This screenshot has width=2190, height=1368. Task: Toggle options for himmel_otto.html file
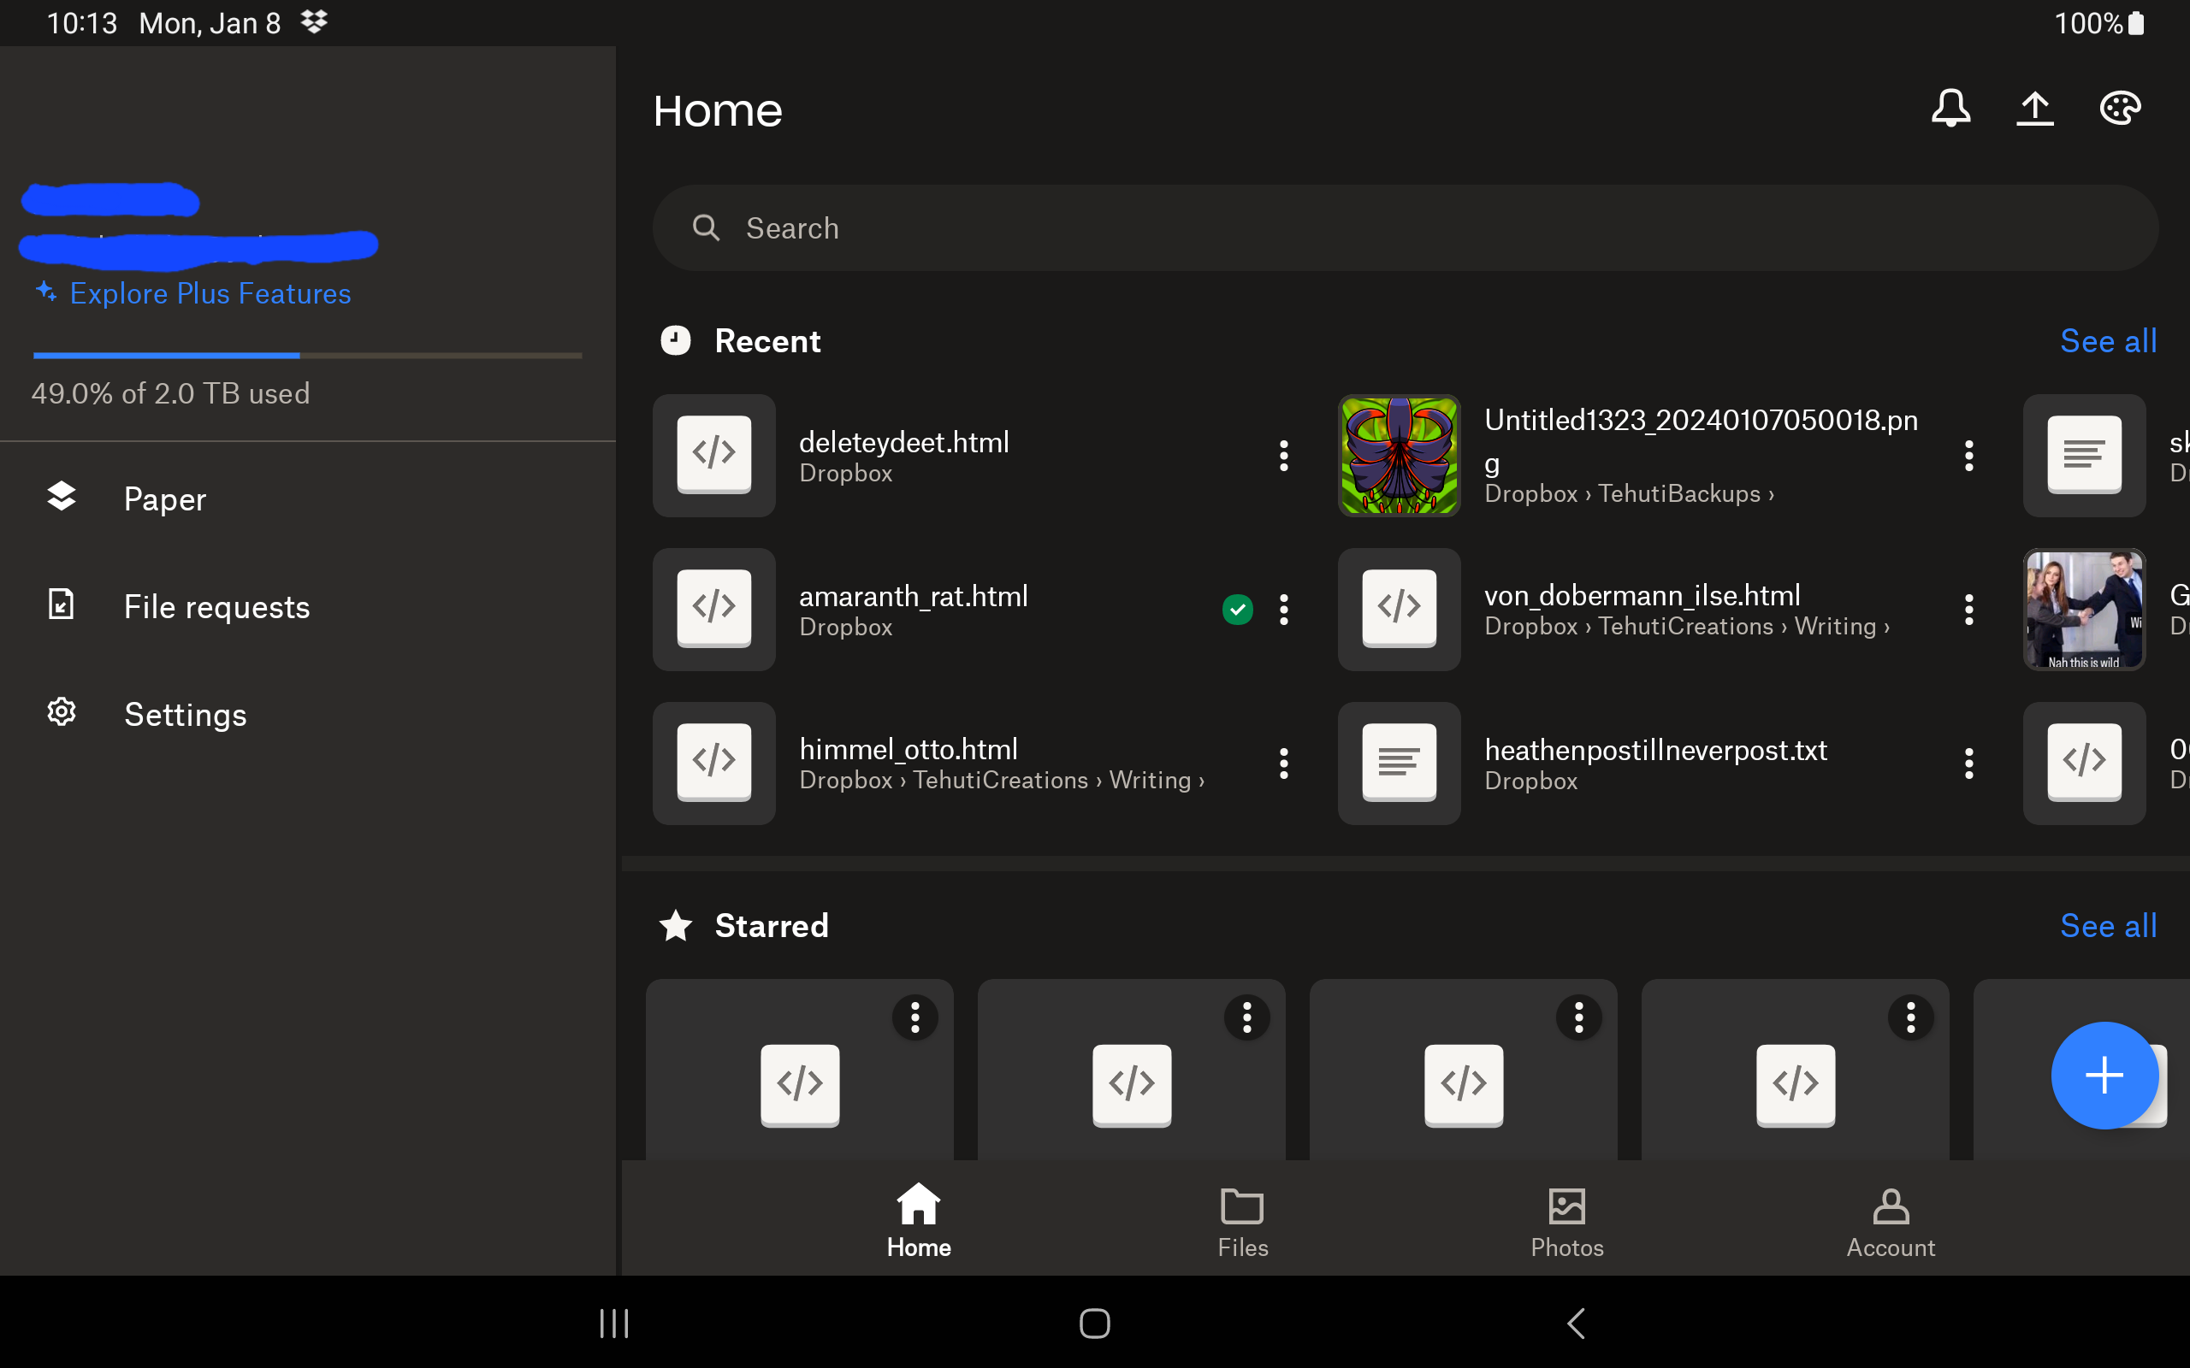click(1285, 763)
